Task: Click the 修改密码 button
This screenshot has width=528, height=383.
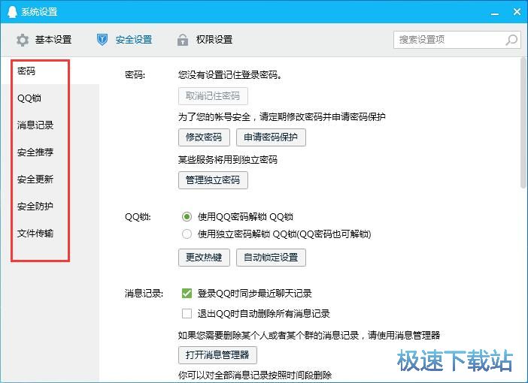Action: click(204, 137)
